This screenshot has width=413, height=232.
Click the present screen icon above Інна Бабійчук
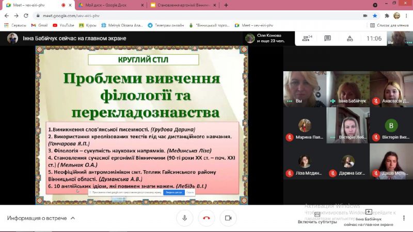[x=369, y=212]
